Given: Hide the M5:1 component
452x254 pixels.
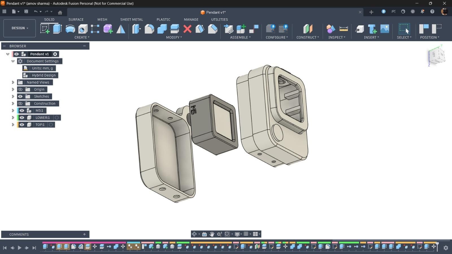Looking at the screenshot, I should point(22,111).
